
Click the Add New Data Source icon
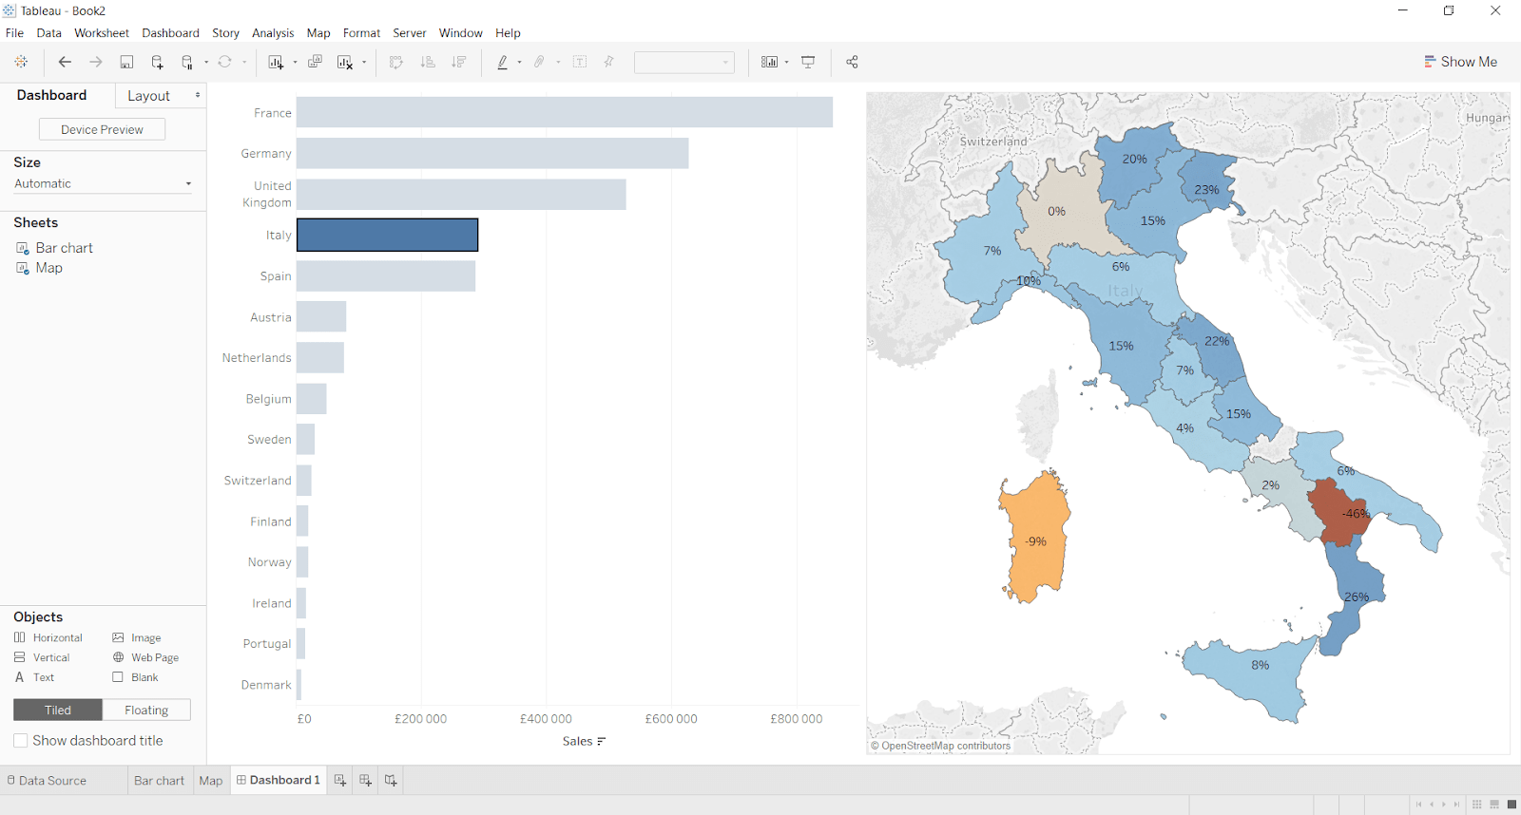(x=157, y=62)
